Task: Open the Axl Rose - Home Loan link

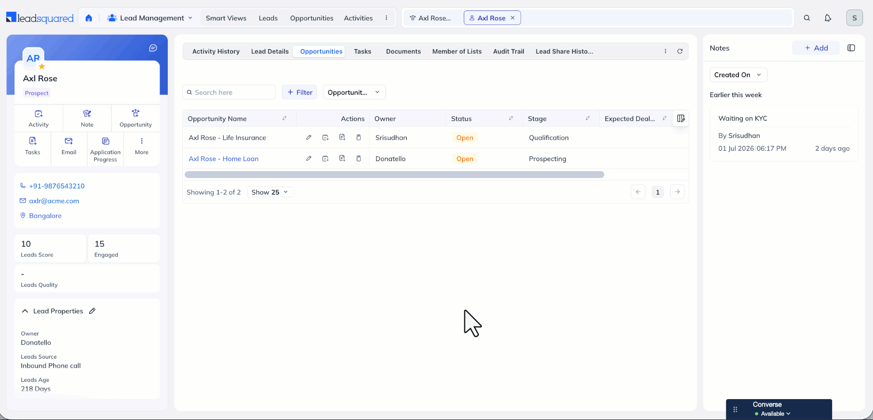Action: pos(223,158)
